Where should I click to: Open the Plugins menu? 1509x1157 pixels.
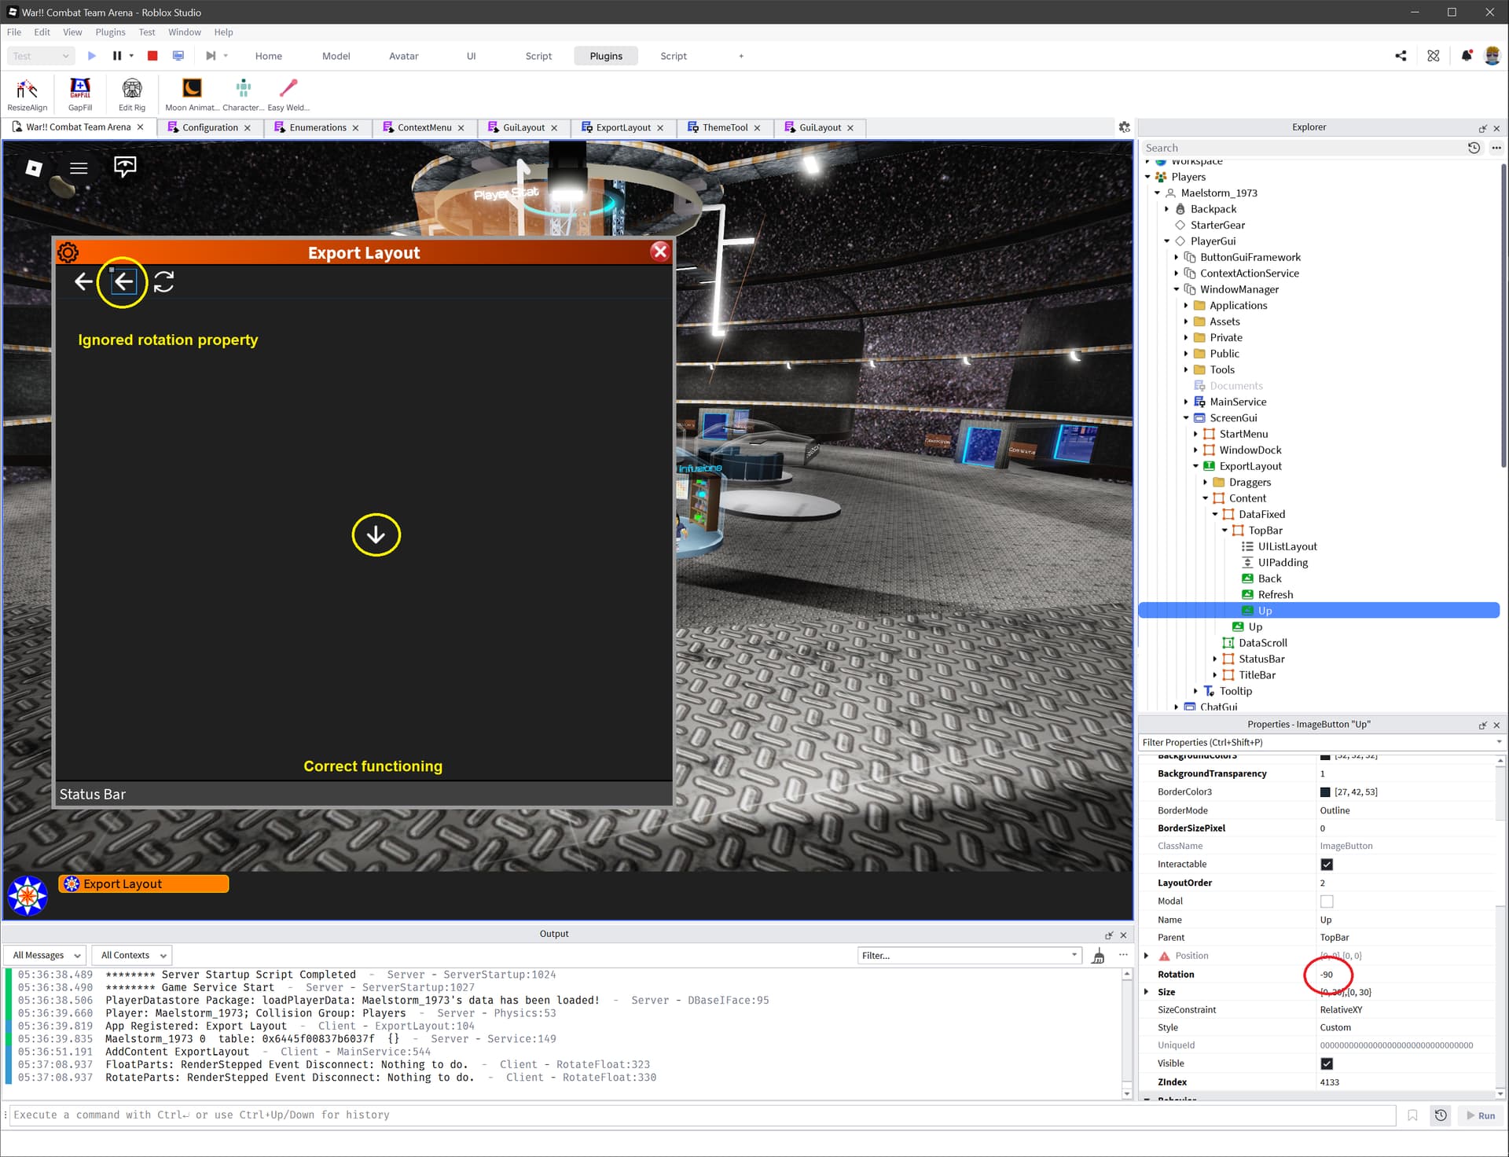110,32
